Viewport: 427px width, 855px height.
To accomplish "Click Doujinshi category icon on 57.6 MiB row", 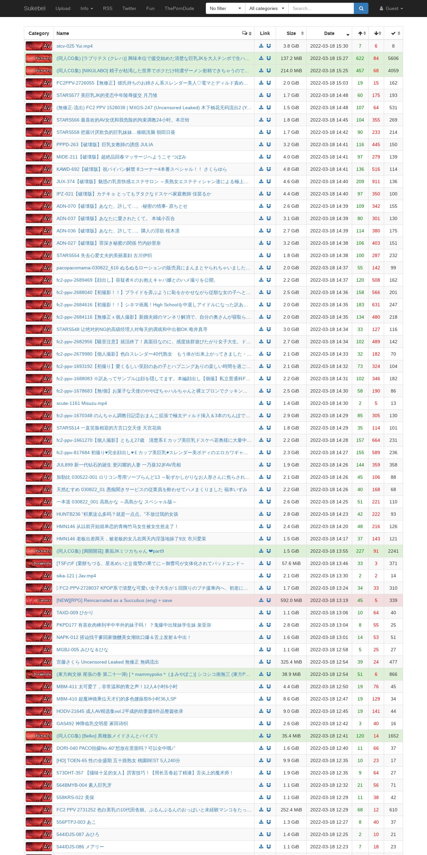I will tap(39, 563).
